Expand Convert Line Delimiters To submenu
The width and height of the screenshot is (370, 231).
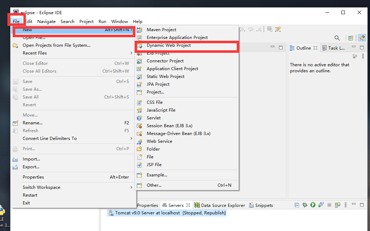pos(131,139)
